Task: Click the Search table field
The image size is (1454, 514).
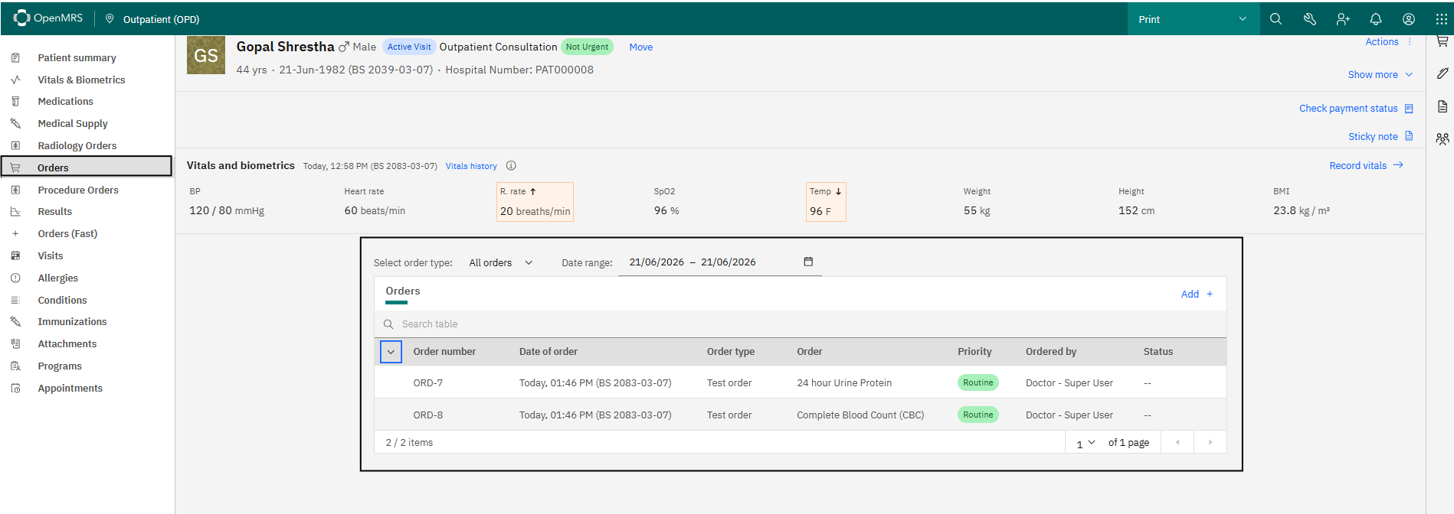Action: (801, 324)
